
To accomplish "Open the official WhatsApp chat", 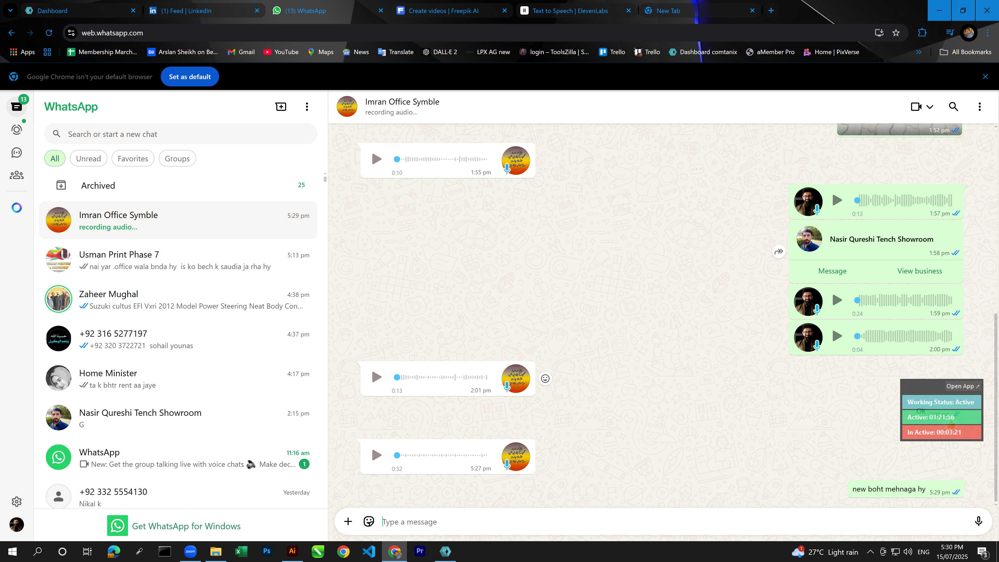I will point(178,458).
